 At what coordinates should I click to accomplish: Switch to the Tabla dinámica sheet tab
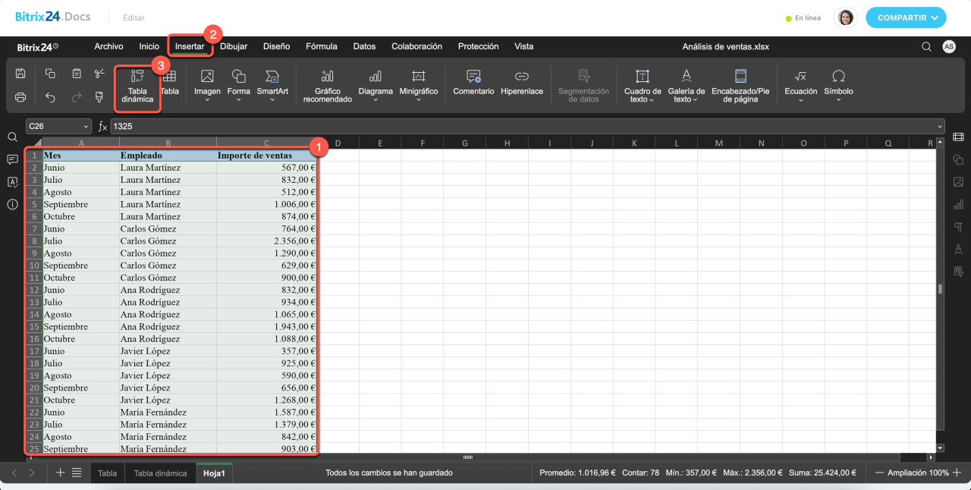click(x=160, y=473)
